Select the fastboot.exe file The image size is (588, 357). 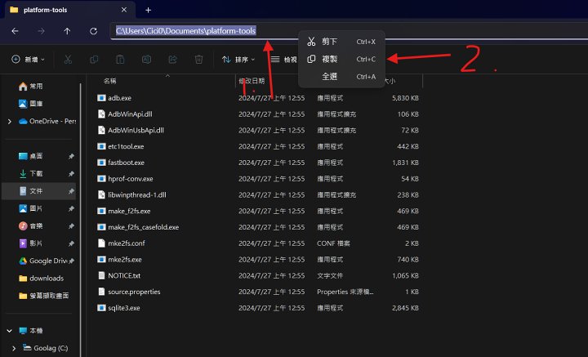coord(126,163)
